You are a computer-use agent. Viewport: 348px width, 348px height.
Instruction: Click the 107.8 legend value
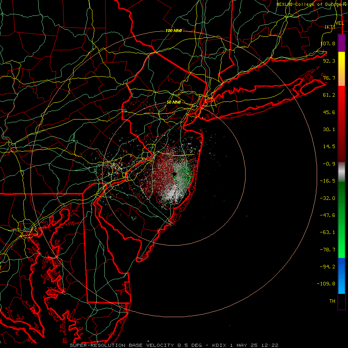[328, 43]
